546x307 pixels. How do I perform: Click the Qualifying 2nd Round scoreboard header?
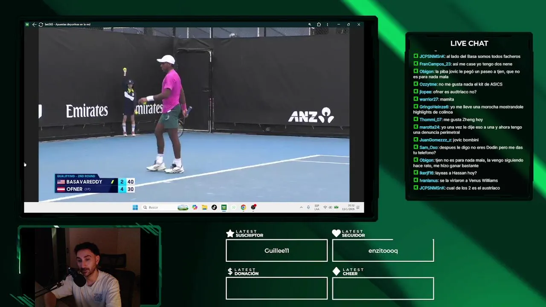click(x=76, y=176)
